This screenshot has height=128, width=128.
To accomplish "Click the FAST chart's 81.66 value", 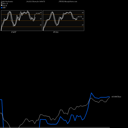I will 38,13.
